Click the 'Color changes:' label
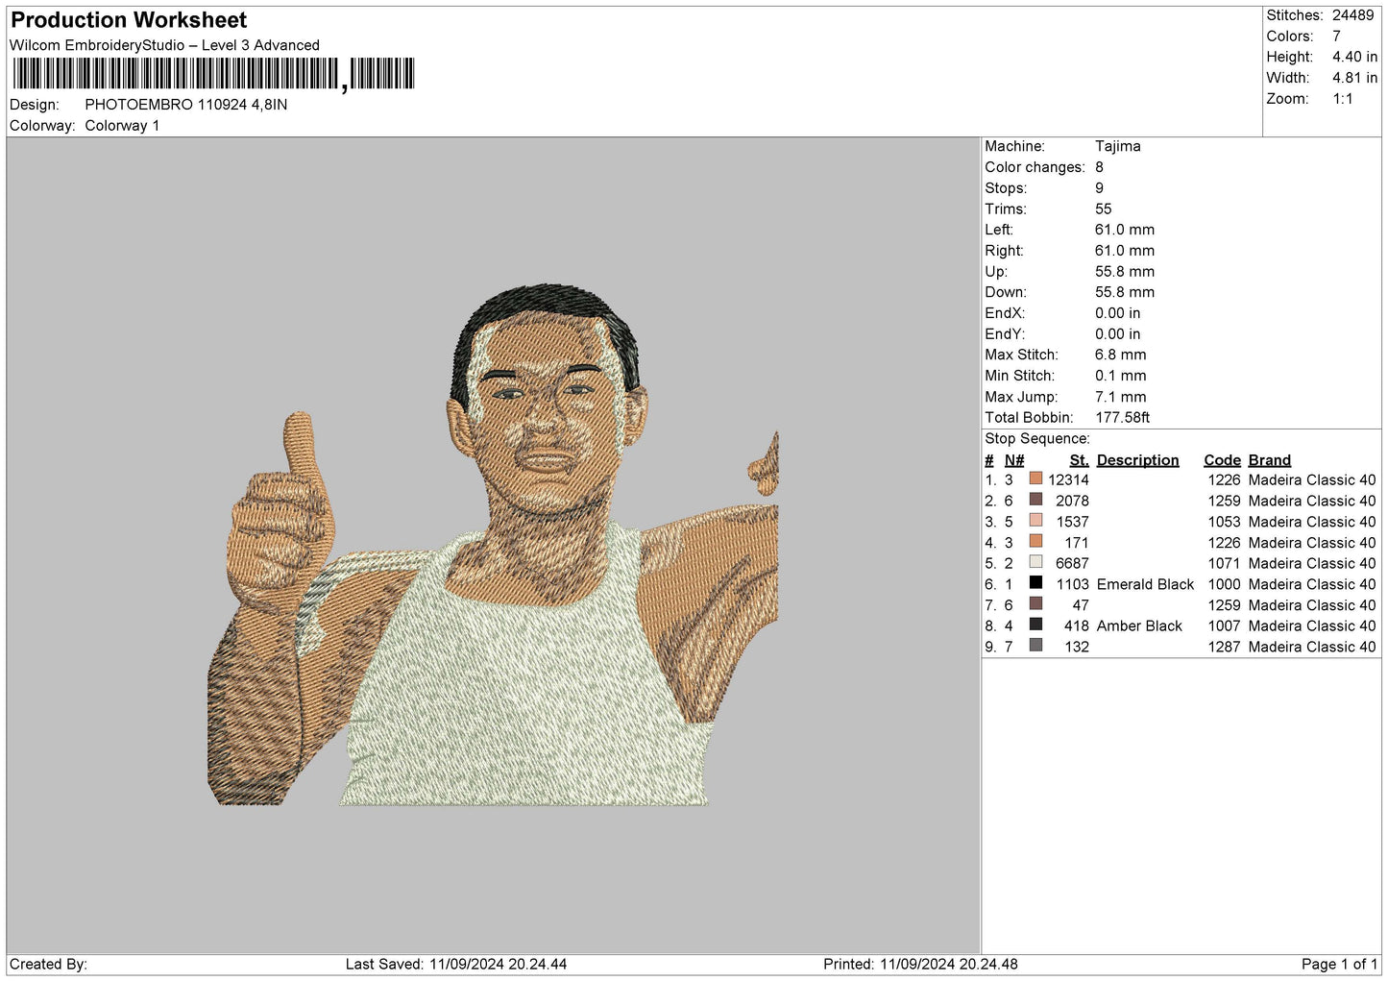 tap(1035, 167)
